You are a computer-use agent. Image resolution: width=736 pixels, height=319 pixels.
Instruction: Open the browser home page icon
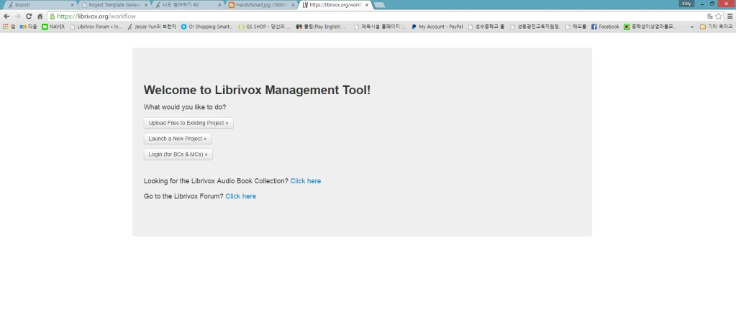click(40, 16)
